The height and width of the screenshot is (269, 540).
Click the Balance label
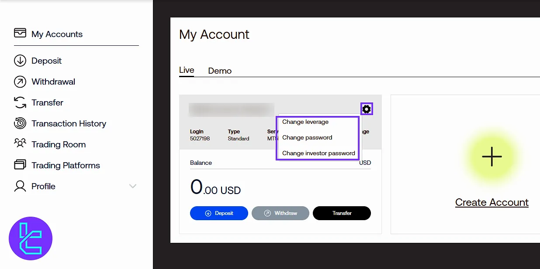pyautogui.click(x=201, y=163)
